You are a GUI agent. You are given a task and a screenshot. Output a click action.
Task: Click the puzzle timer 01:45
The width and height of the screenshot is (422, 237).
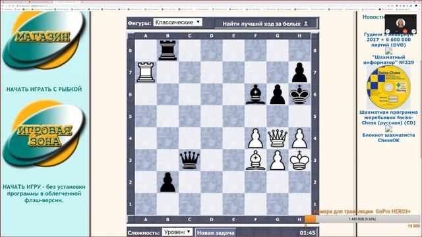[307, 232]
